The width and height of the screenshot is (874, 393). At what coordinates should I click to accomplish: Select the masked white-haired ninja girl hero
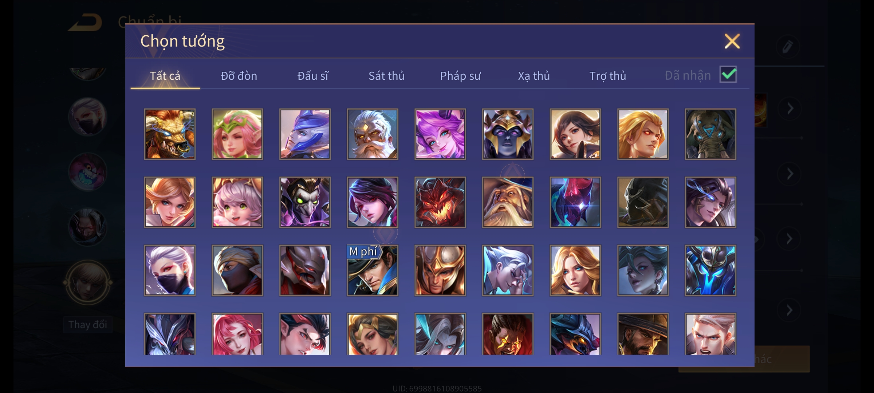[170, 270]
